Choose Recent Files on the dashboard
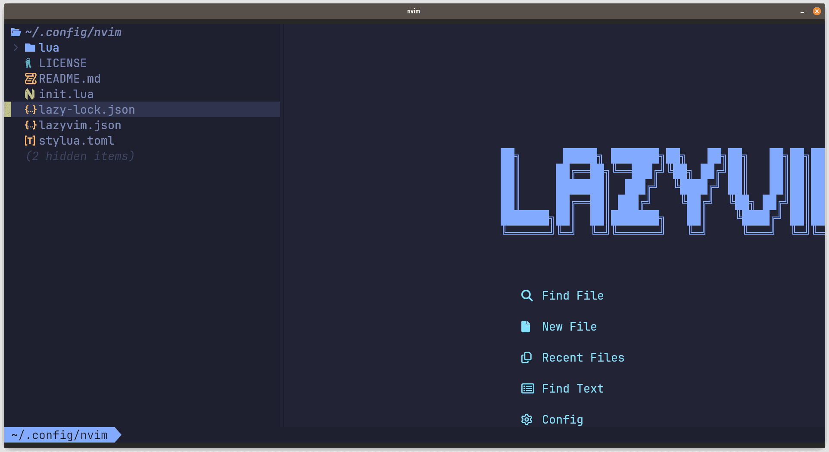The width and height of the screenshot is (829, 452). (x=583, y=357)
